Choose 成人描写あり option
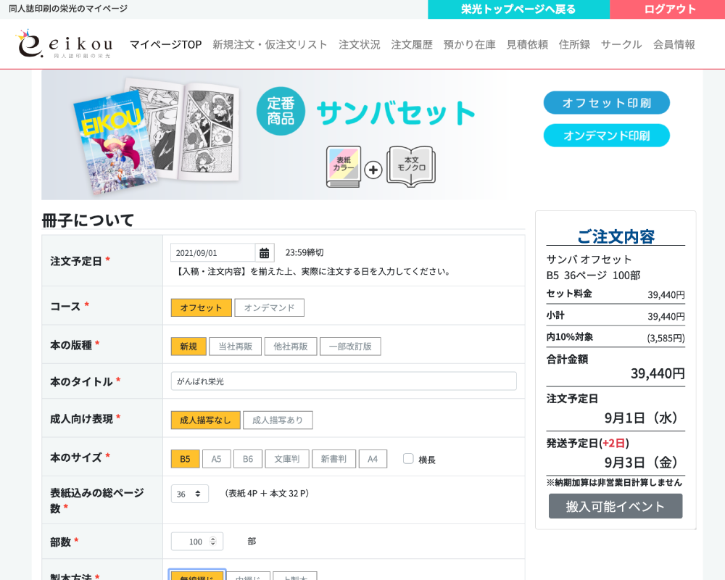This screenshot has height=580, width=725. (278, 420)
